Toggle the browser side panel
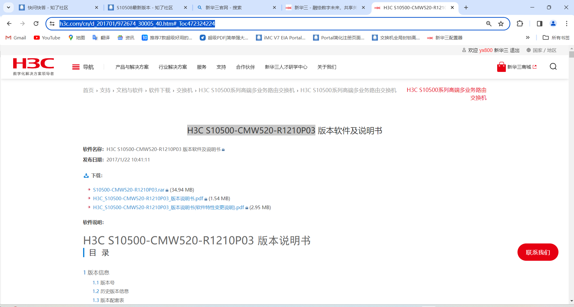The height and width of the screenshot is (307, 574). click(540, 24)
